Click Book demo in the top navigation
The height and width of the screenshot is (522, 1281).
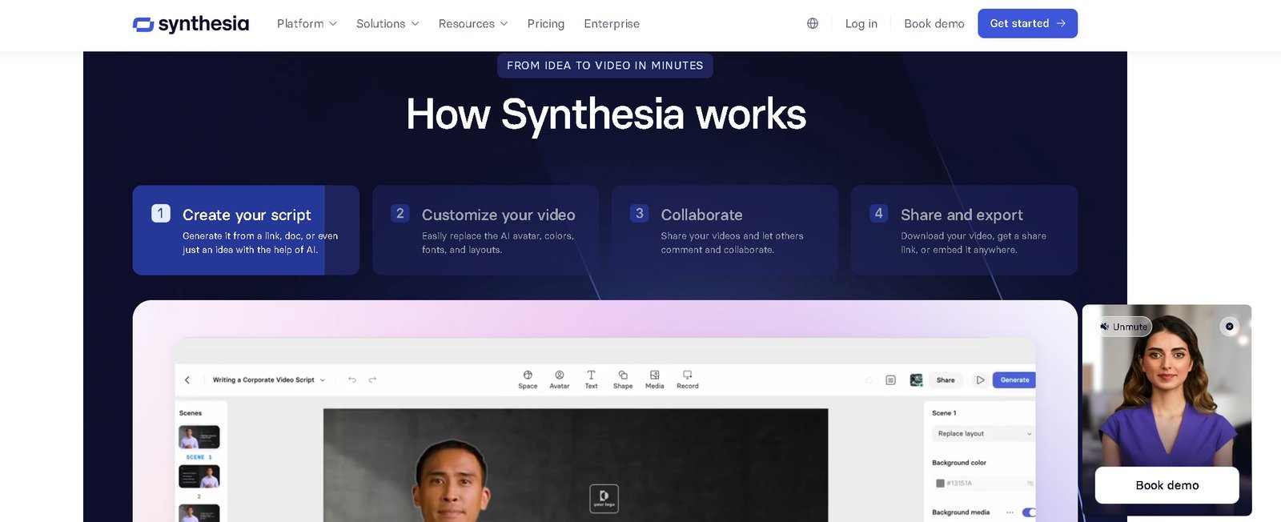[x=934, y=24]
